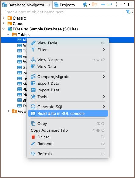The height and width of the screenshot is (178, 135).
Task: Toggle Link with Editor arrows icon
Action: click(110, 5)
